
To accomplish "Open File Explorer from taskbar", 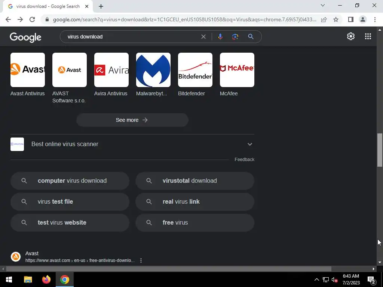I will [x=28, y=280].
